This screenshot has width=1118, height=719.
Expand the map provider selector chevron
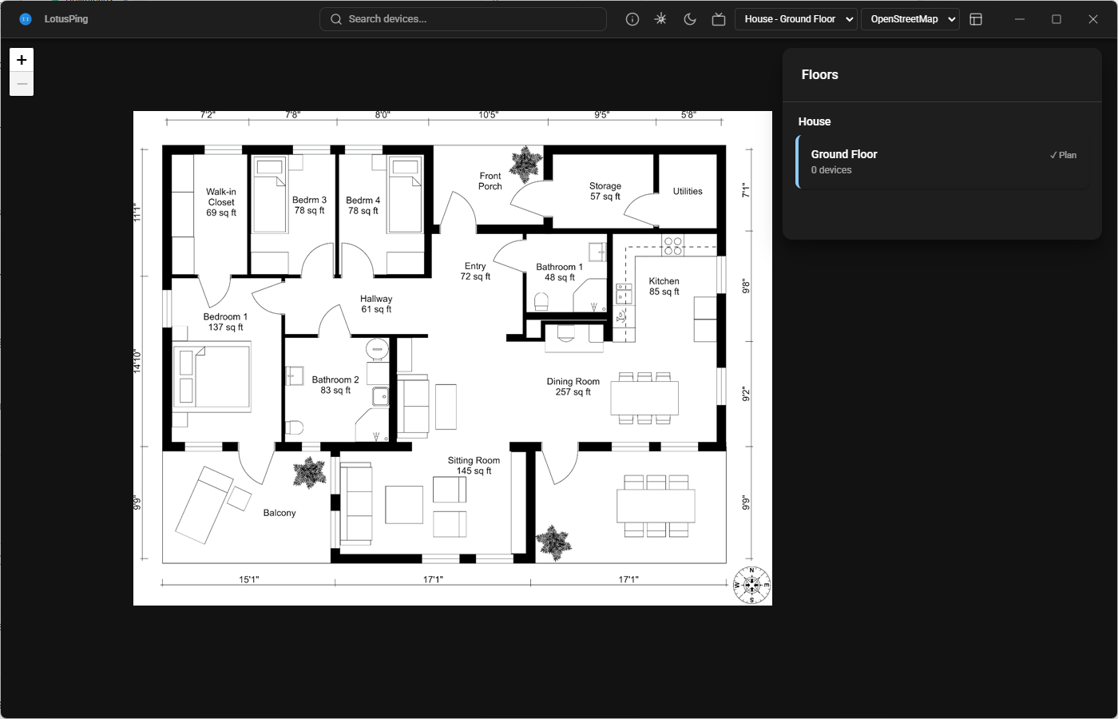pos(953,18)
